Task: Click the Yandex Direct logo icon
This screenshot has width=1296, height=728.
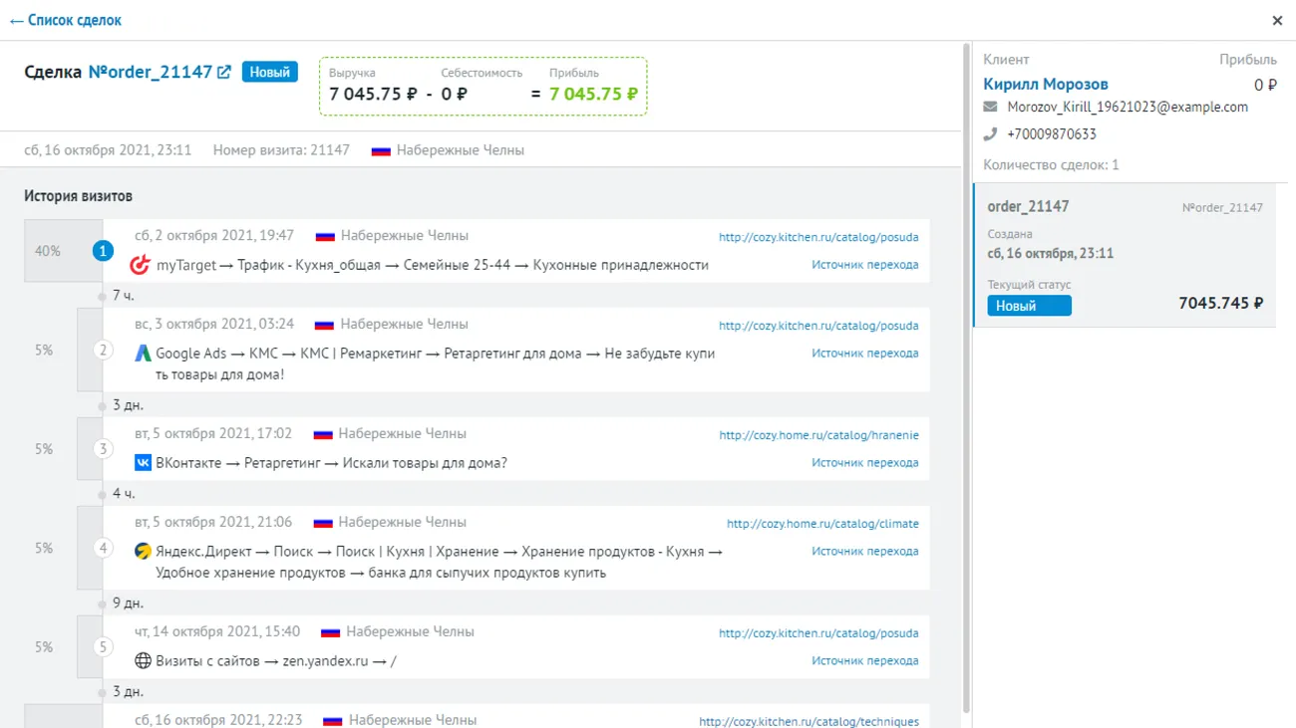Action: click(143, 550)
